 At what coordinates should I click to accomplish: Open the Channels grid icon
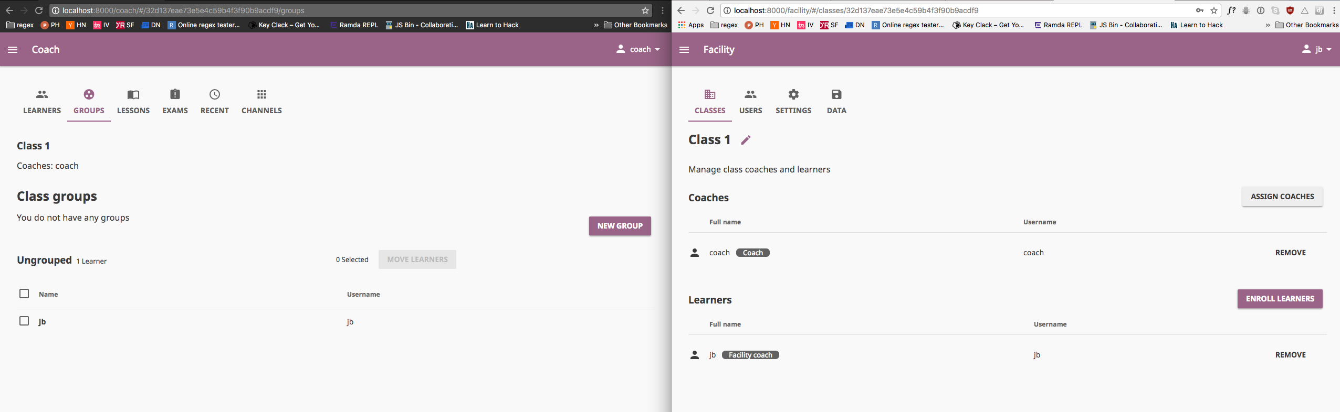(x=261, y=94)
